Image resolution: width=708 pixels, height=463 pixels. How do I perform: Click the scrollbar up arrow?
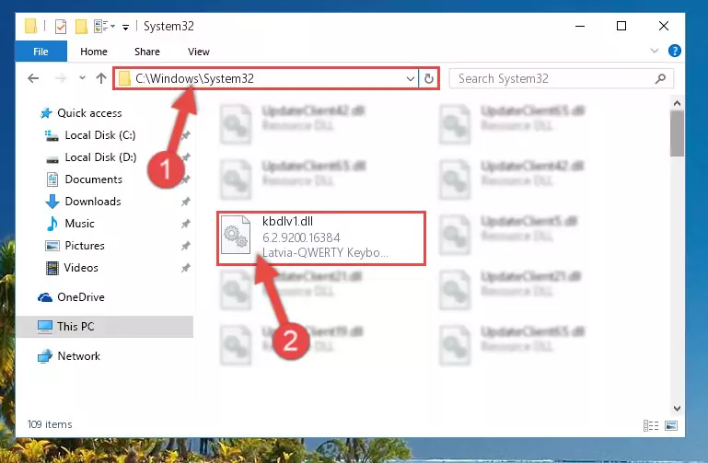pyautogui.click(x=677, y=103)
